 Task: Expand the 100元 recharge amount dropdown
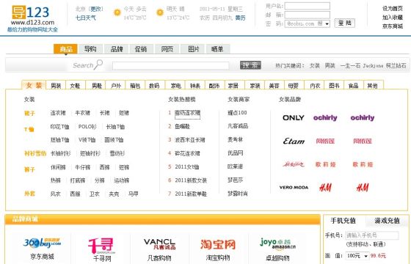click(x=357, y=256)
